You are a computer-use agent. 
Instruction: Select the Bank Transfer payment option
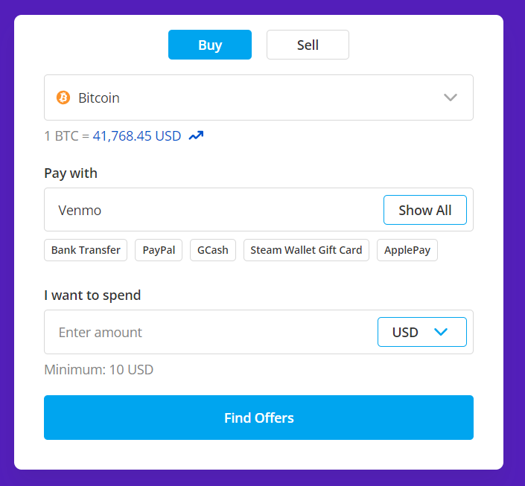[x=86, y=250]
